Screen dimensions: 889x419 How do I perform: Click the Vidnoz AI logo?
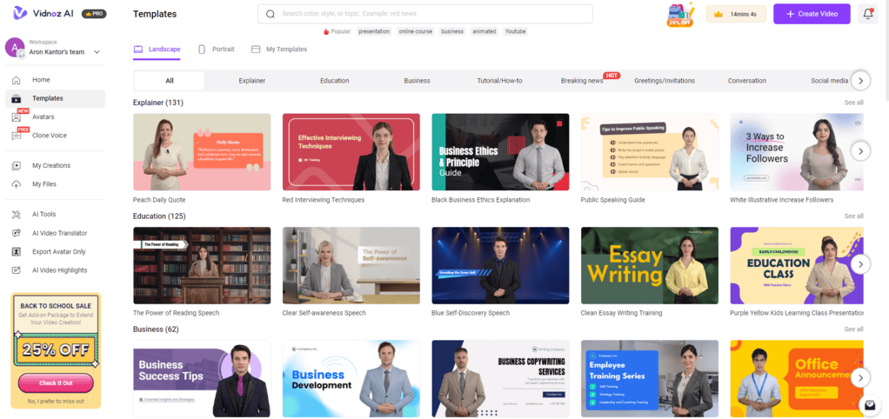click(44, 13)
